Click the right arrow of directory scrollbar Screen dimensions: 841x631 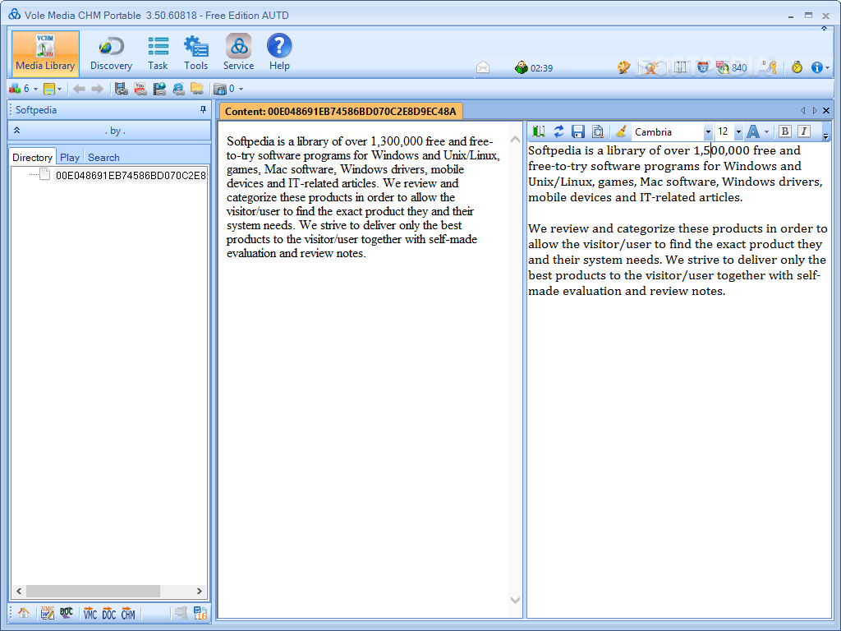[199, 591]
